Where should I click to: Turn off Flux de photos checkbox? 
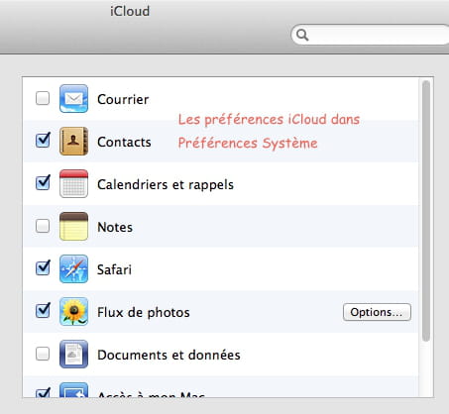pos(43,310)
